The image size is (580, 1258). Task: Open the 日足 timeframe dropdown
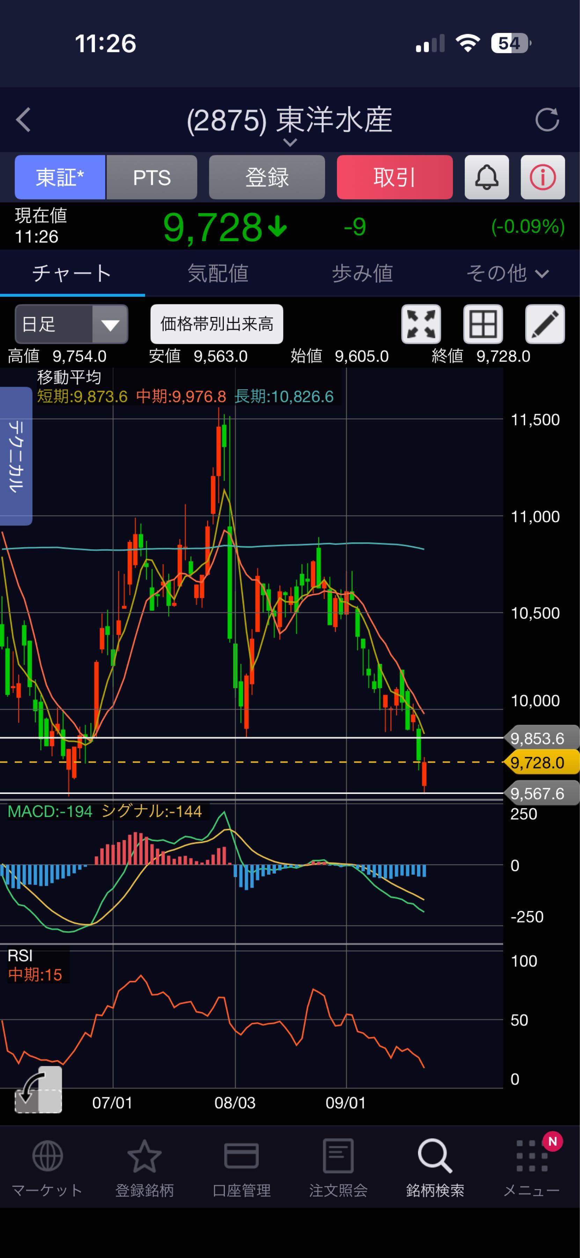click(71, 324)
